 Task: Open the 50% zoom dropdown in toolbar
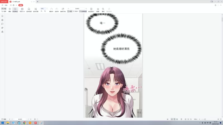click(x=47, y=9)
